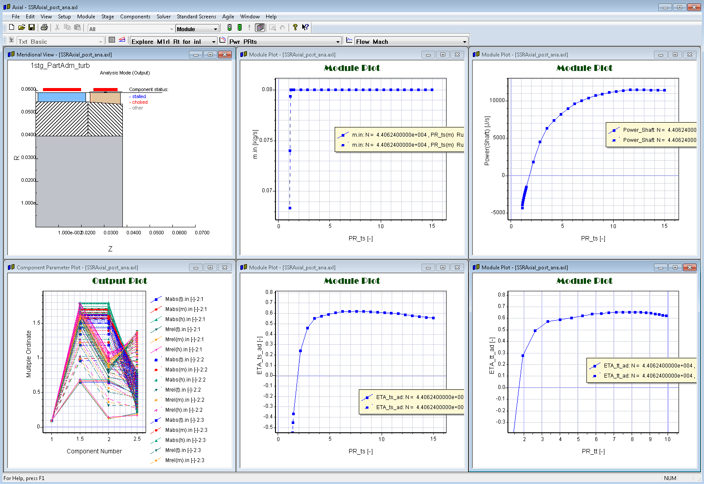This screenshot has width=704, height=484.
Task: Expand the Pwr PRts dropdown
Action: [338, 42]
